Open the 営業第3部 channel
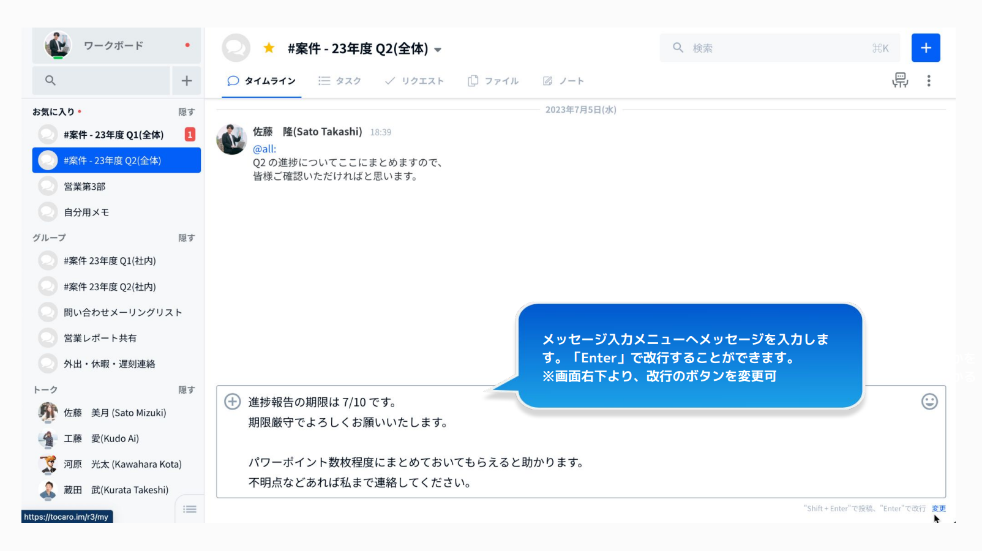This screenshot has width=982, height=551. 116,186
